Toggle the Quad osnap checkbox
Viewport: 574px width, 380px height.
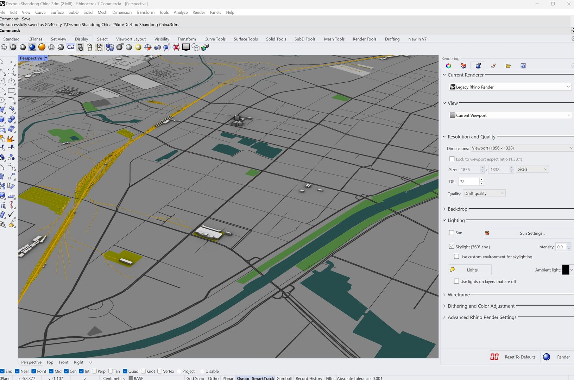coord(125,371)
